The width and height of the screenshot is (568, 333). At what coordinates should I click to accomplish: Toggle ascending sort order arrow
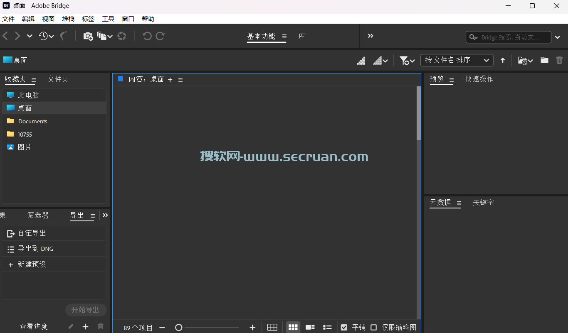click(x=503, y=61)
